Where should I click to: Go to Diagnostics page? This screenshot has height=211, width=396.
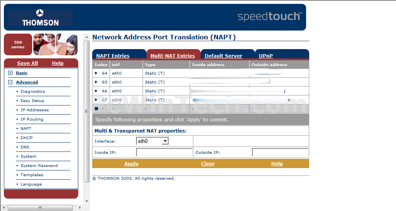tap(33, 92)
